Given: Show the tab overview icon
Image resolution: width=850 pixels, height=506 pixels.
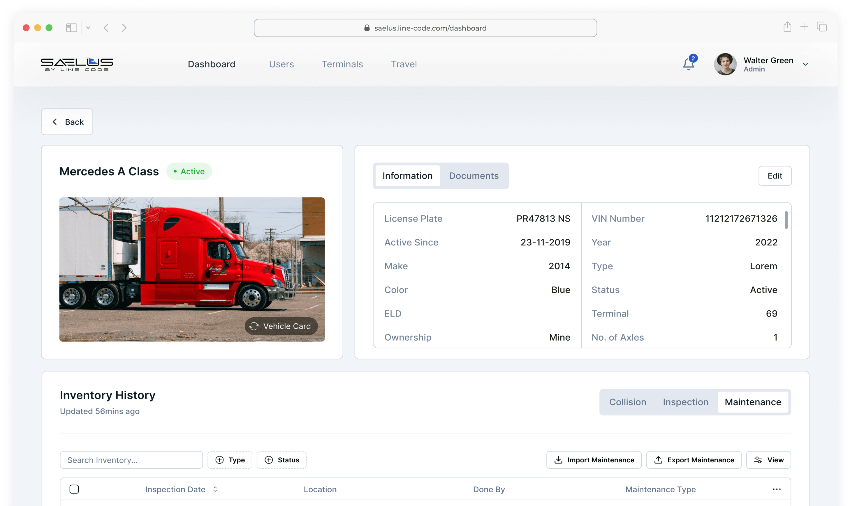Looking at the screenshot, I should [822, 27].
